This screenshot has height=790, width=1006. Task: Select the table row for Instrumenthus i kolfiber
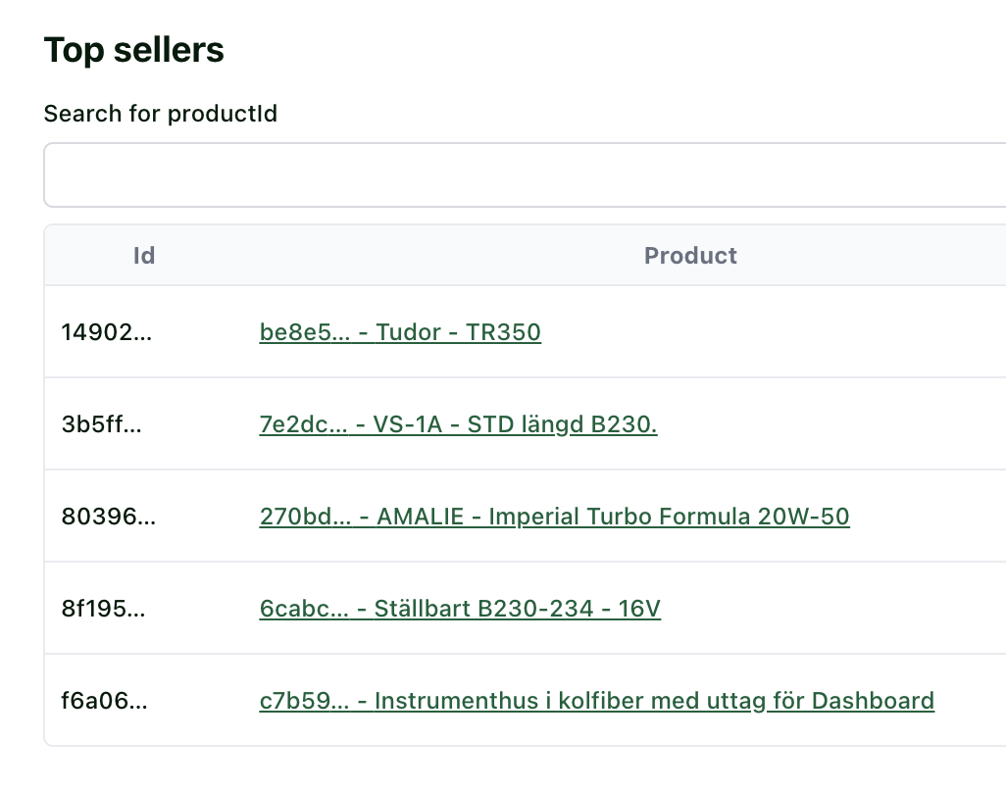(971, 701)
